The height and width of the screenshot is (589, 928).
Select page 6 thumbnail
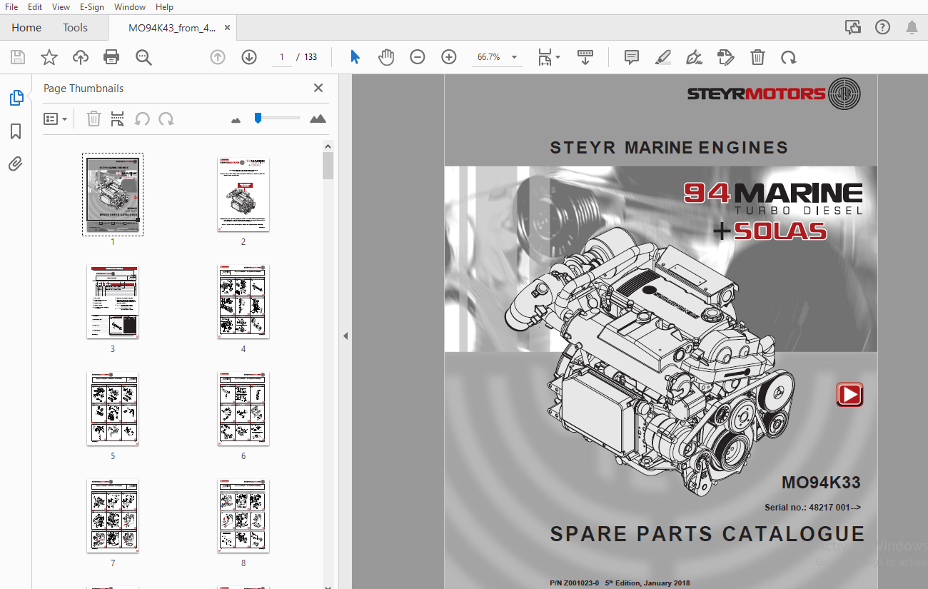[243, 409]
